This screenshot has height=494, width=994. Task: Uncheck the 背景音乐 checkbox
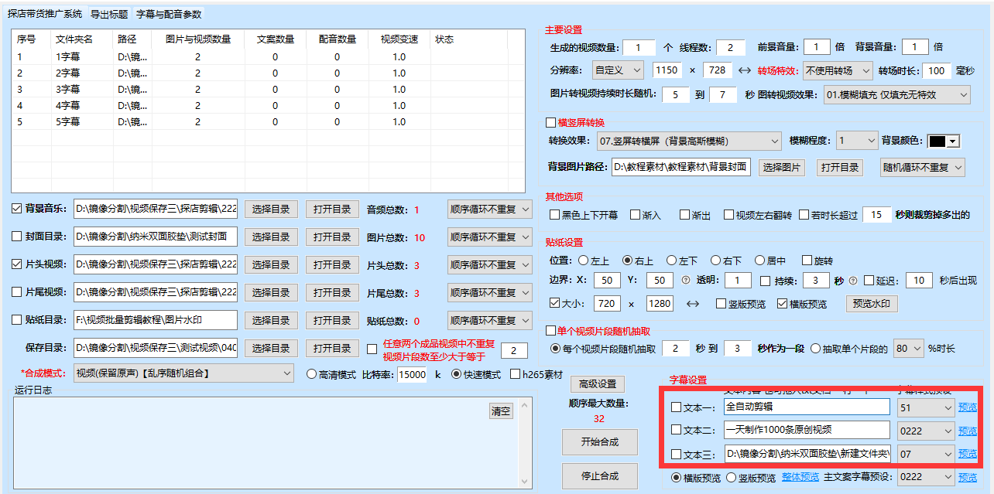coord(17,209)
